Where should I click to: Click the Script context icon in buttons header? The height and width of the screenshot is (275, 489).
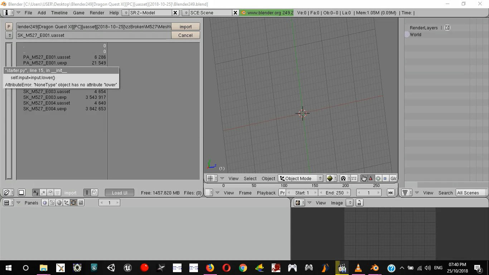(x=52, y=203)
